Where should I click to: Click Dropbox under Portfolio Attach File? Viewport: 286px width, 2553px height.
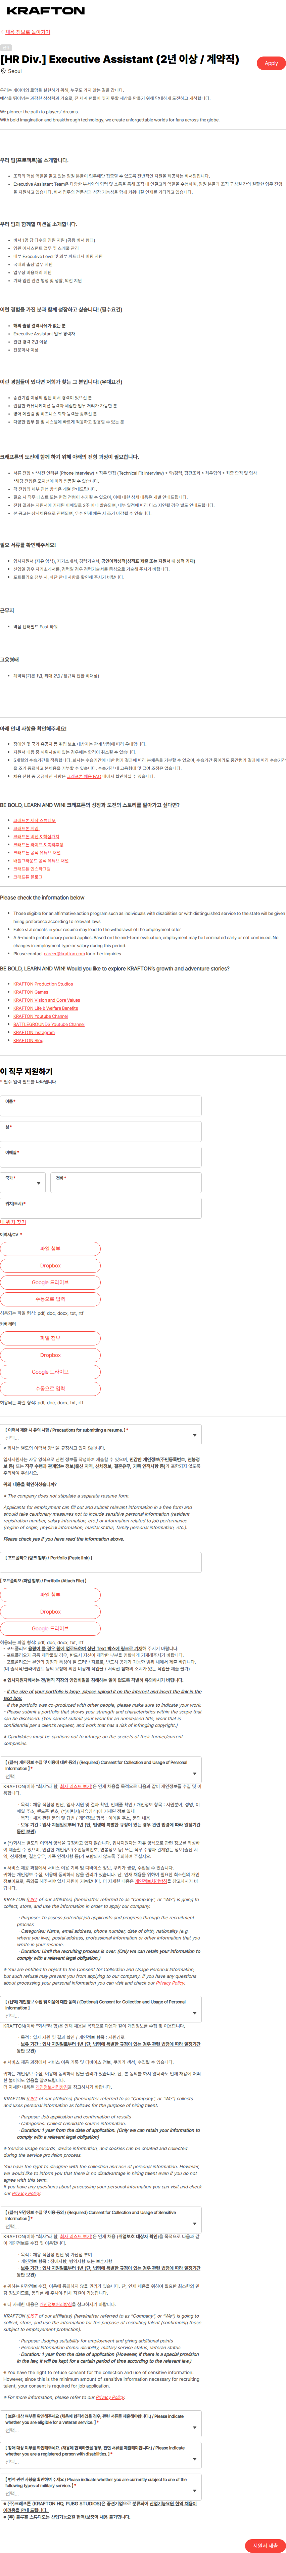pyautogui.click(x=50, y=1612)
